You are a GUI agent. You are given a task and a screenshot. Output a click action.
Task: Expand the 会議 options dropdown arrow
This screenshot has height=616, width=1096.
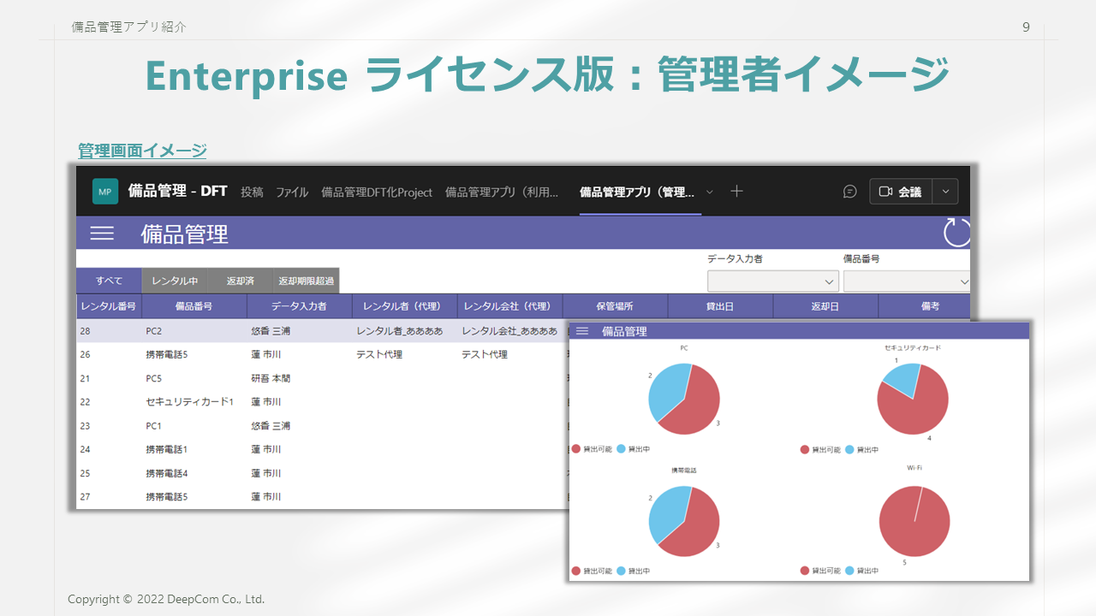(x=945, y=192)
